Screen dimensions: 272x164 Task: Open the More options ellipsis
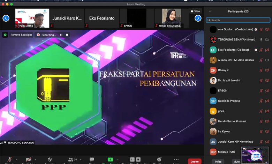pos(176,159)
